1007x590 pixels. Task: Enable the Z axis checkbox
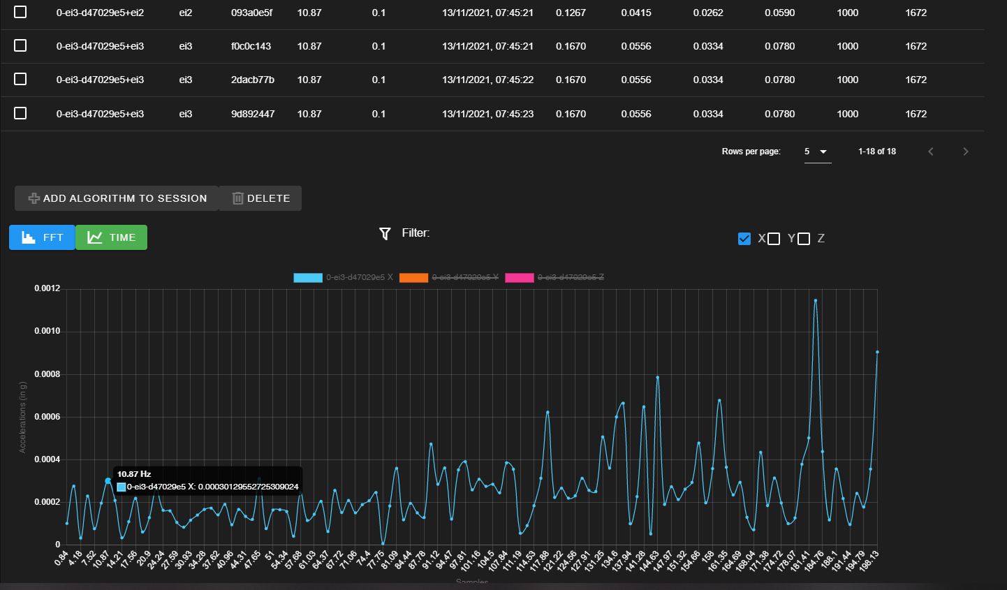(x=804, y=239)
